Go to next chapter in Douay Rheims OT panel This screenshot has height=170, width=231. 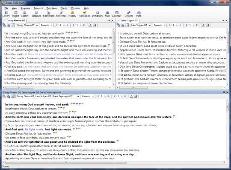[x=67, y=25]
